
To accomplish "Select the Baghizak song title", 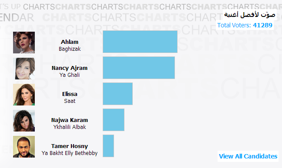I will click(x=70, y=49).
